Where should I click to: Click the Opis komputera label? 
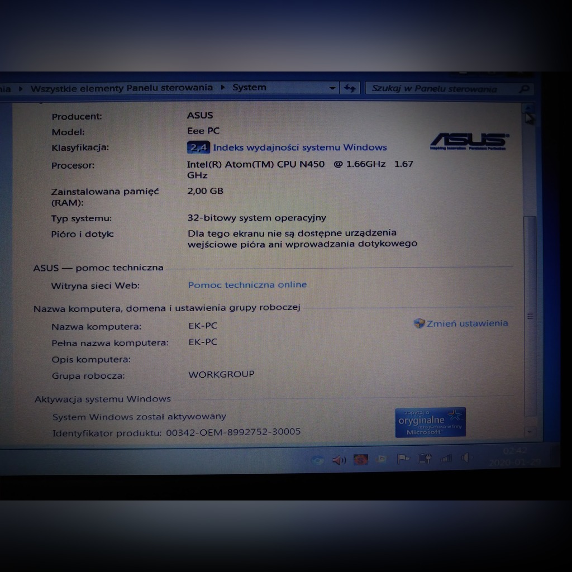tap(91, 359)
